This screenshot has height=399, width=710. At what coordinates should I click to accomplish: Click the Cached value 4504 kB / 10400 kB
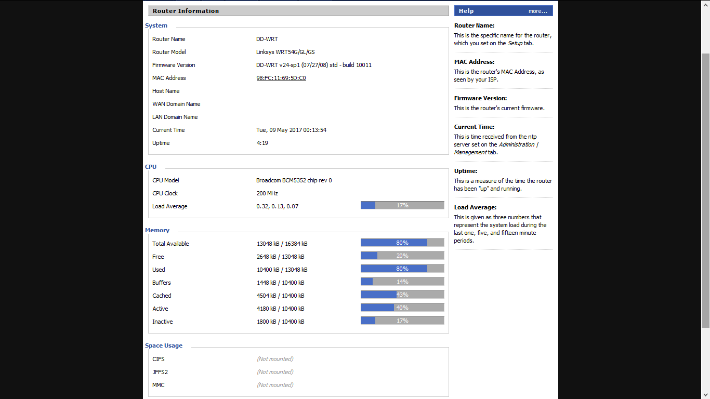pyautogui.click(x=281, y=296)
